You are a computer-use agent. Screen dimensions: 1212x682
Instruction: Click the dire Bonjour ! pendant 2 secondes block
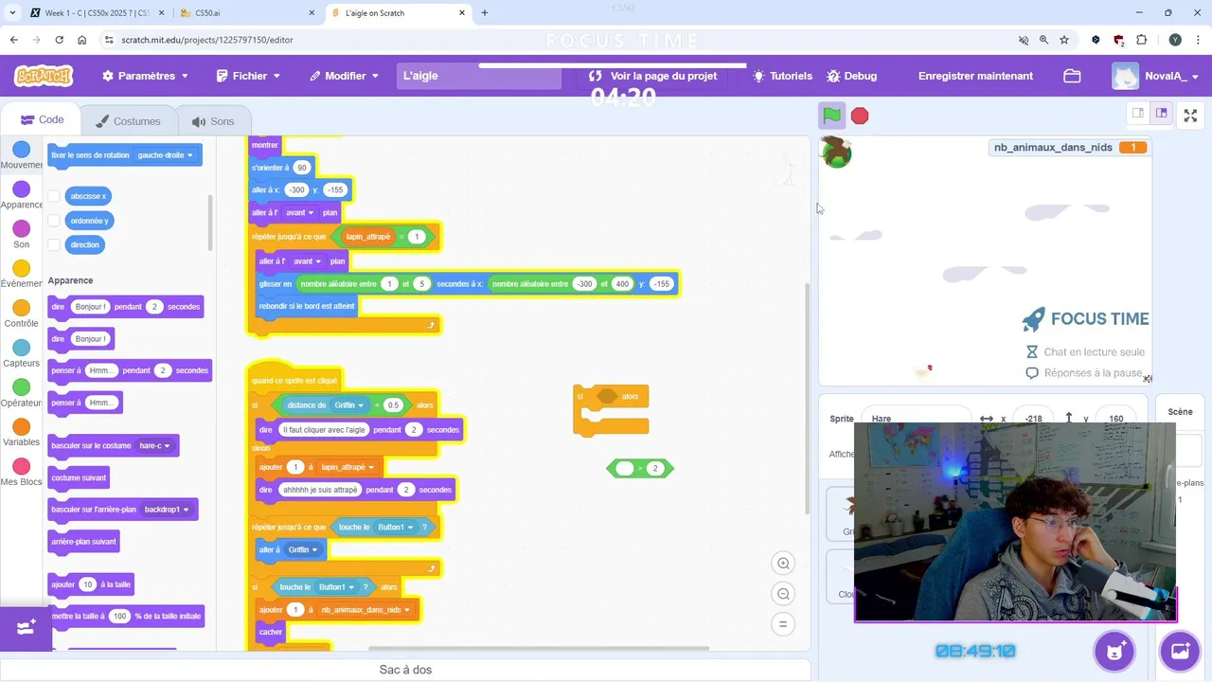click(125, 307)
